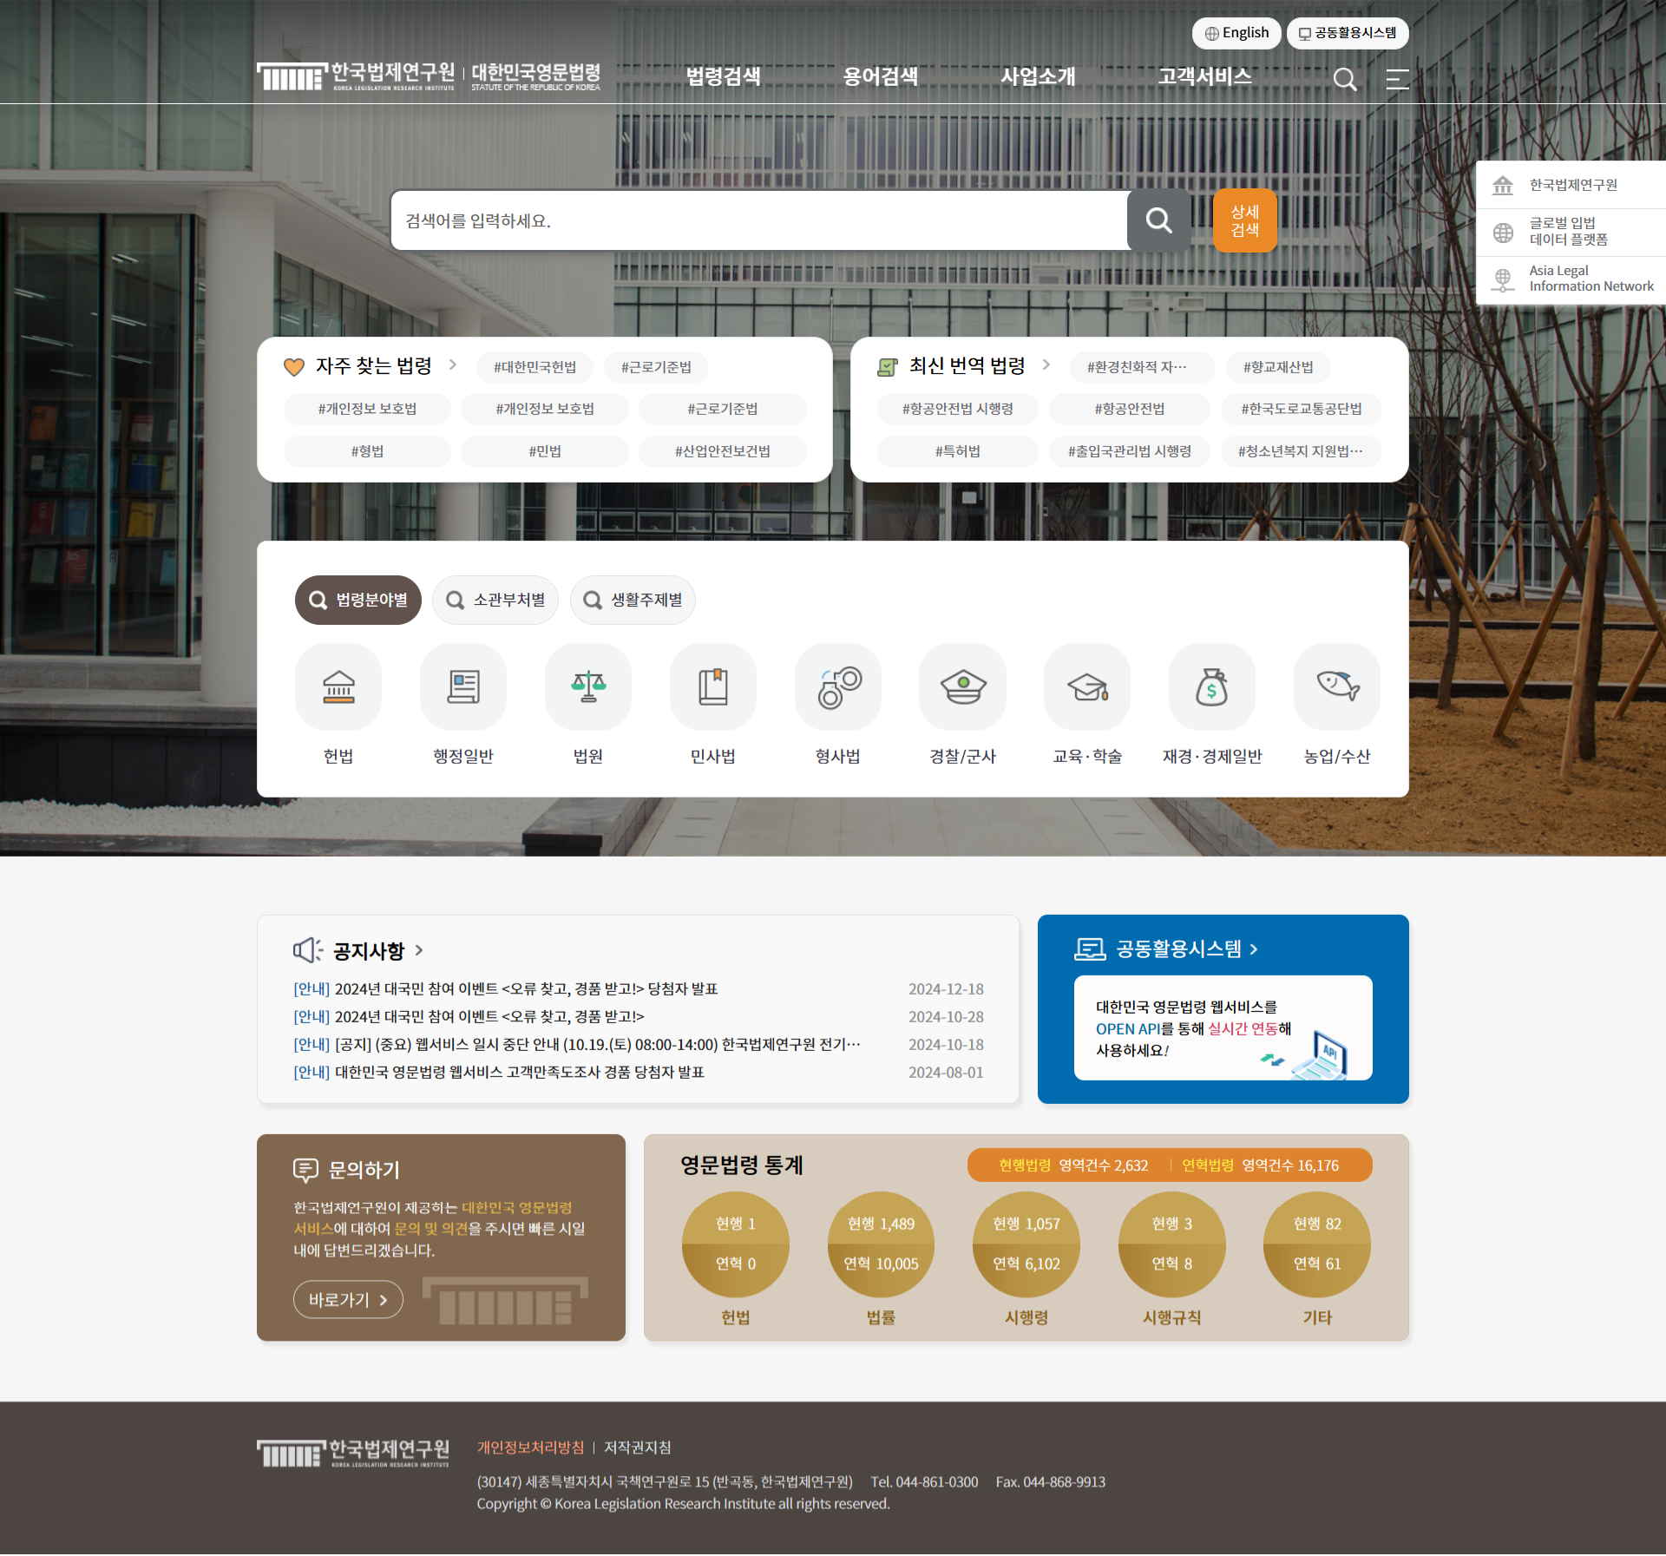Focus the 검색어를 입력하세요 search field
Viewport: 1666px width, 1556px height.
point(759,220)
